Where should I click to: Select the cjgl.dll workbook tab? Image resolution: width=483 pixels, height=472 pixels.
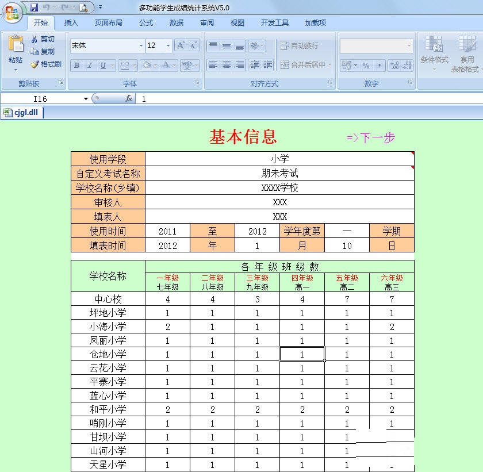point(22,112)
